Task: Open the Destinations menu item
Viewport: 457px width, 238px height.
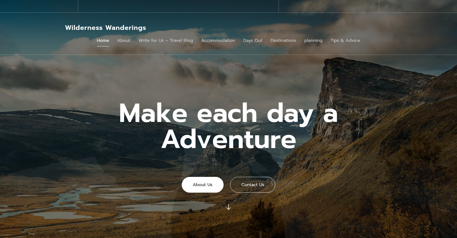Action: 283,40
